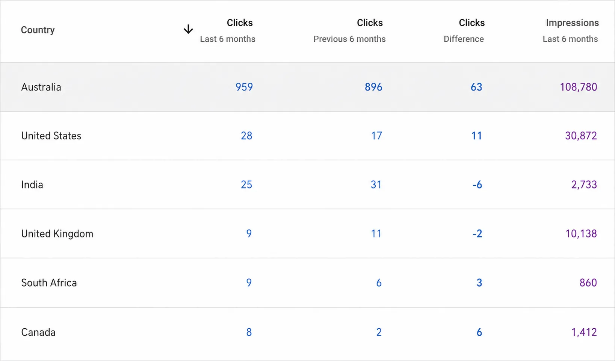Click the sort descending arrow icon

click(188, 29)
